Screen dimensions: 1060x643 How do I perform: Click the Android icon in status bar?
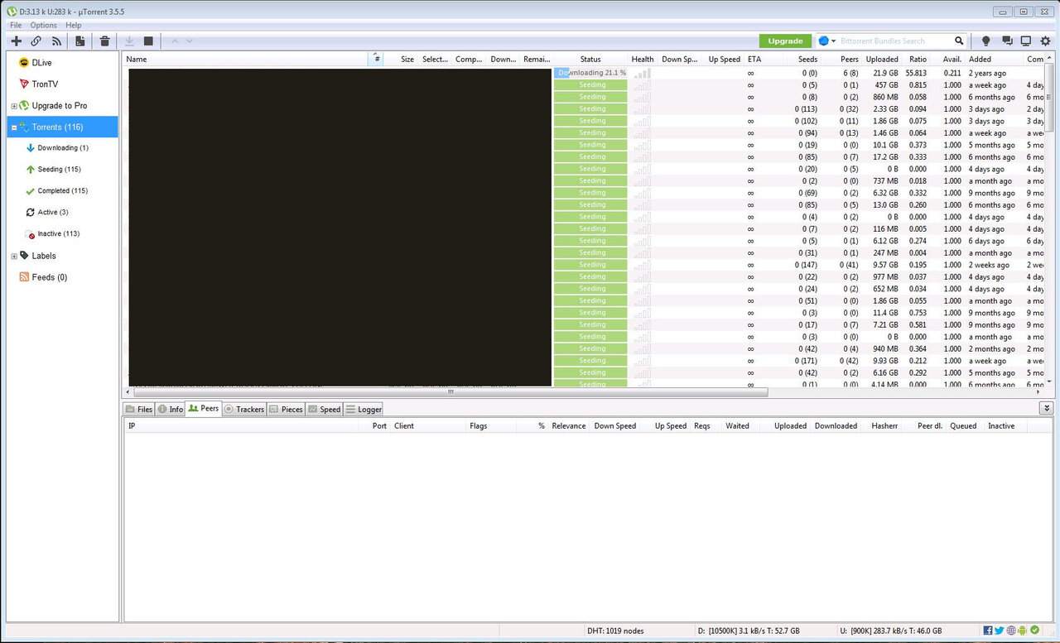[x=1023, y=631]
